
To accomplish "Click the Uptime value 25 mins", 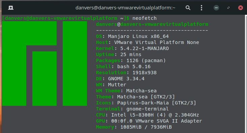I will (x=131, y=54).
